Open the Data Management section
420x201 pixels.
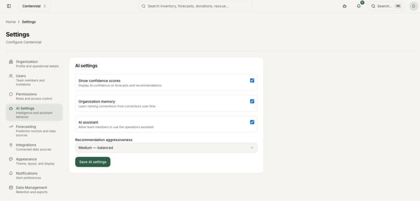[34, 190]
